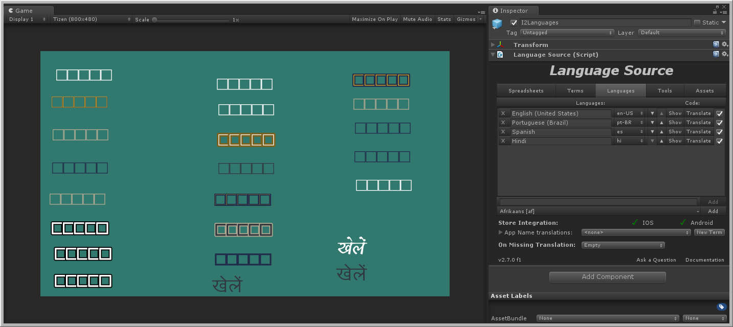
Task: Open Language Source script gear settings
Action: click(x=724, y=54)
